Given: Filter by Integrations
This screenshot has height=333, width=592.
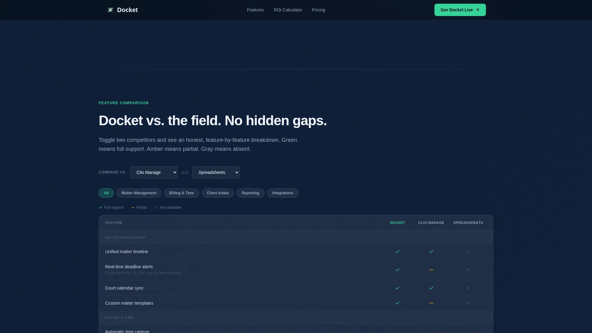Looking at the screenshot, I should (x=283, y=193).
